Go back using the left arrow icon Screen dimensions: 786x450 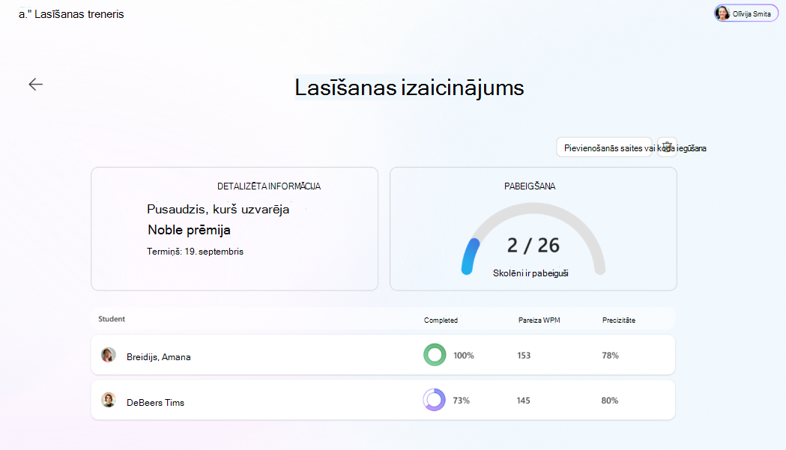pos(35,84)
